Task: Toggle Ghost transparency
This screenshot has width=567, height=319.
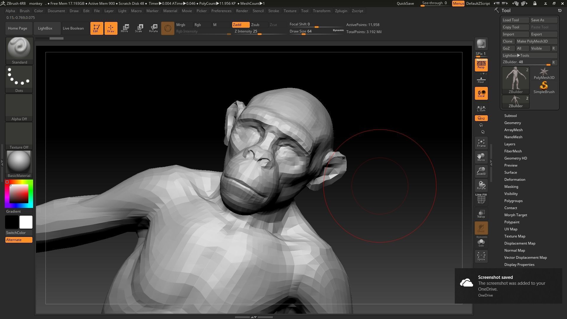Action: (481, 228)
